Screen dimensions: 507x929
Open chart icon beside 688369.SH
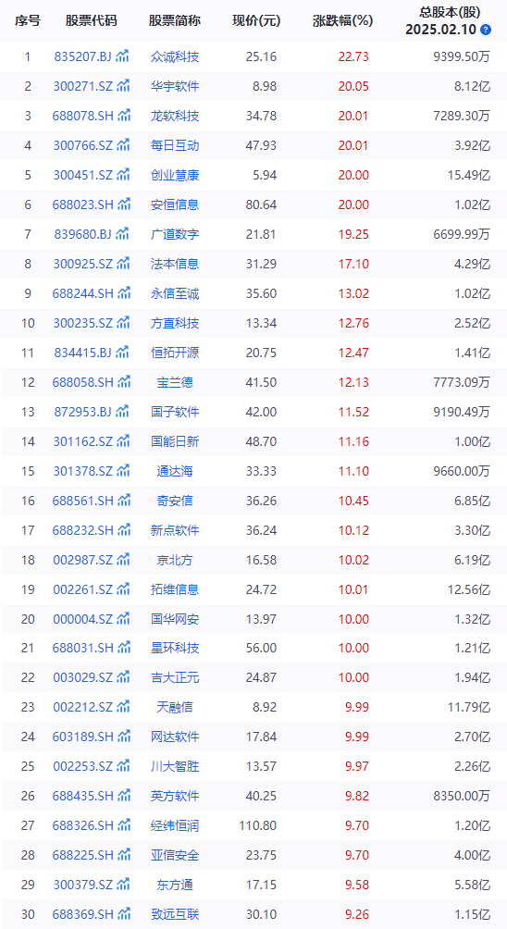pyautogui.click(x=124, y=914)
